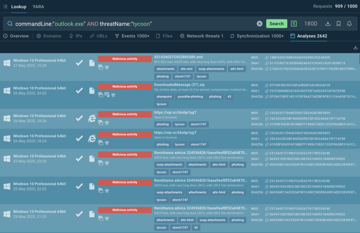Copy SHA256 hash of the DownloadedMessage (57).zip analysis

click(267, 96)
